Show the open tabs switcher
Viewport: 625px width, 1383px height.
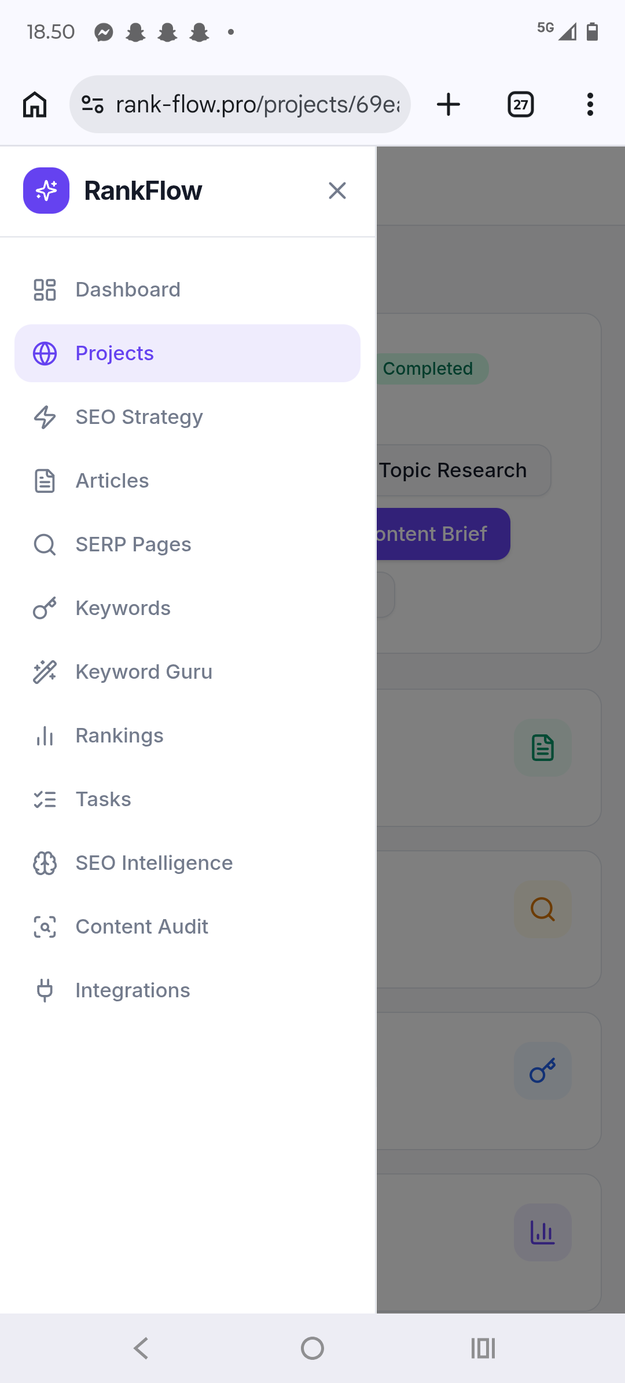[520, 105]
